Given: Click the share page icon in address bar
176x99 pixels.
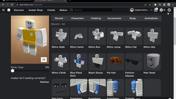Looking at the screenshot, I should (x=145, y=5).
